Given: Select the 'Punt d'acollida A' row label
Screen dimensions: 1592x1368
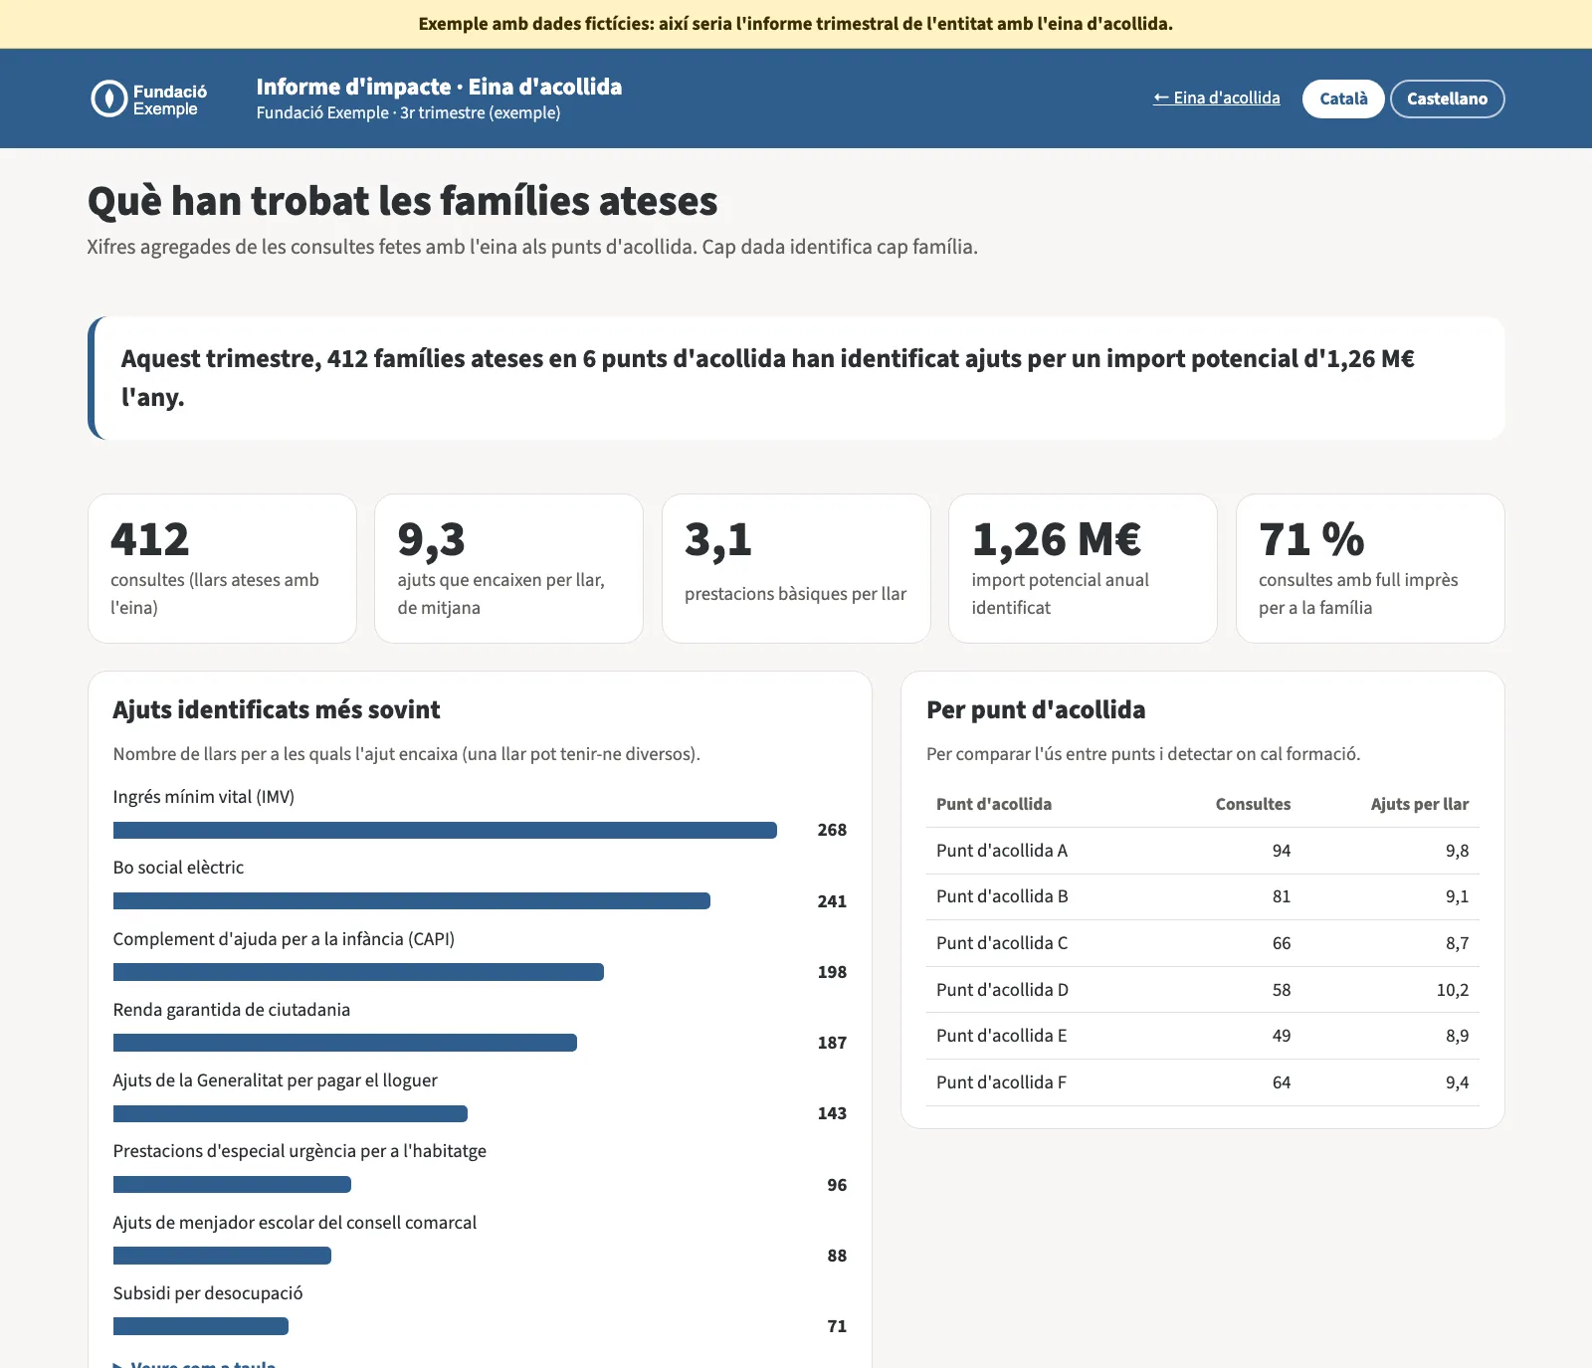Looking at the screenshot, I should [x=1002, y=851].
